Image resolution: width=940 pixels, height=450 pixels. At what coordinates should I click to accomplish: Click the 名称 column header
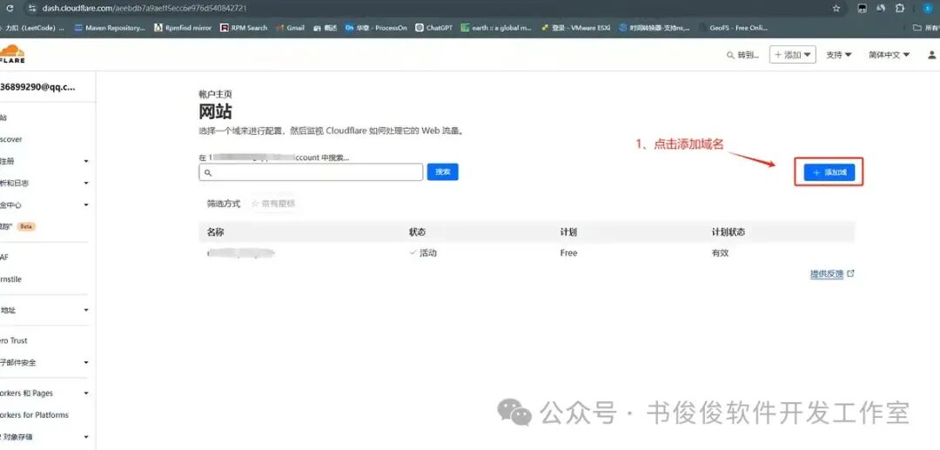[215, 232]
